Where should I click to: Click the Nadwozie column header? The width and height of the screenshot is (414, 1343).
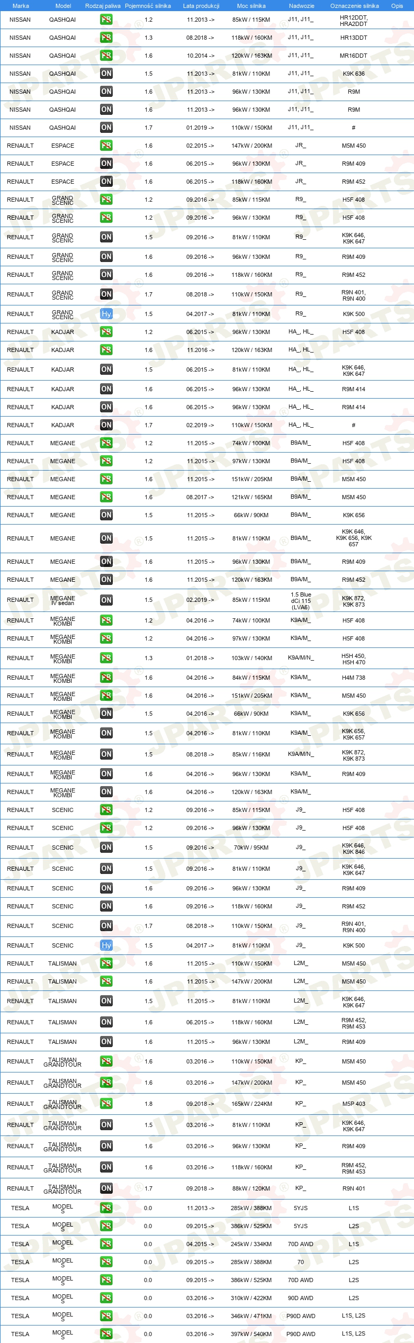[302, 6]
